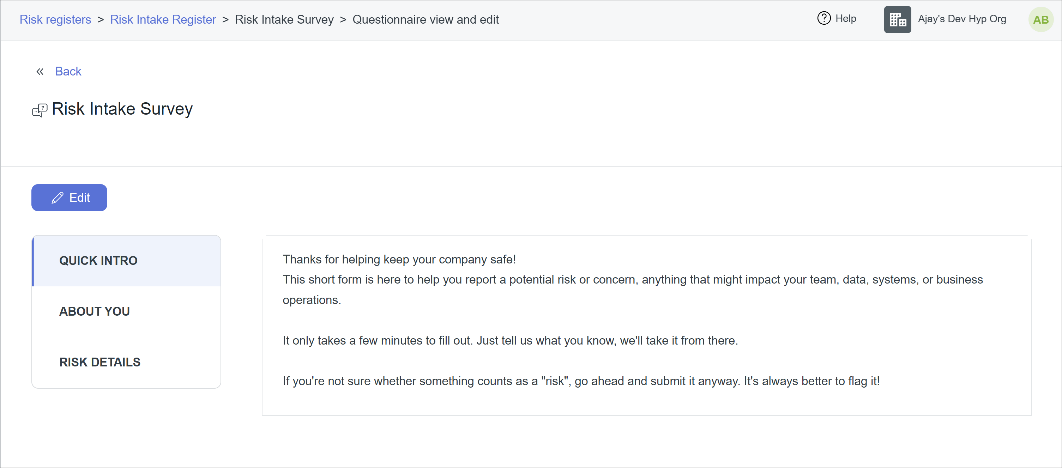Click the double-chevron back arrow icon

40,71
